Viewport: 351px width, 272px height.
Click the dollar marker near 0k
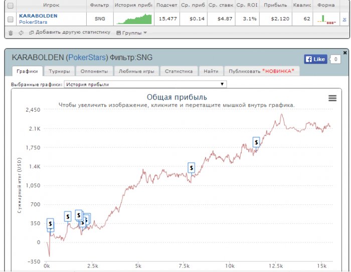pos(50,223)
